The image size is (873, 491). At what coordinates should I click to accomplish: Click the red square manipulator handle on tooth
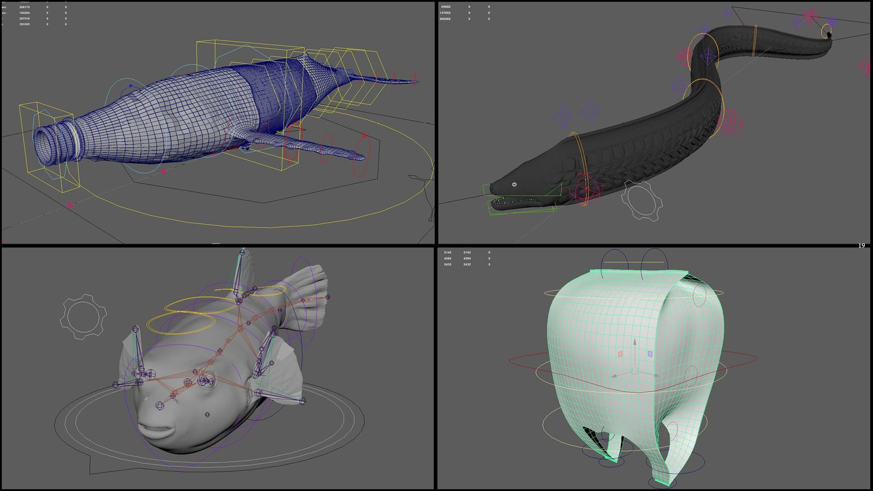620,354
